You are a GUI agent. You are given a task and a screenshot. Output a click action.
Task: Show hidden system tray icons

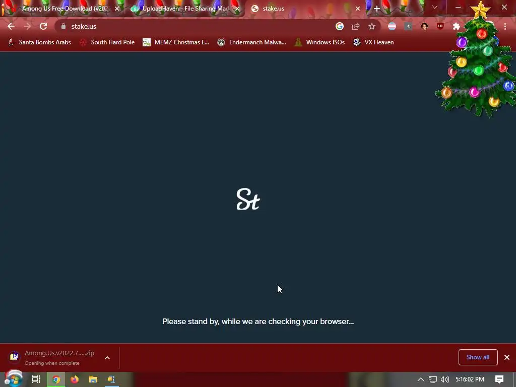(421, 379)
